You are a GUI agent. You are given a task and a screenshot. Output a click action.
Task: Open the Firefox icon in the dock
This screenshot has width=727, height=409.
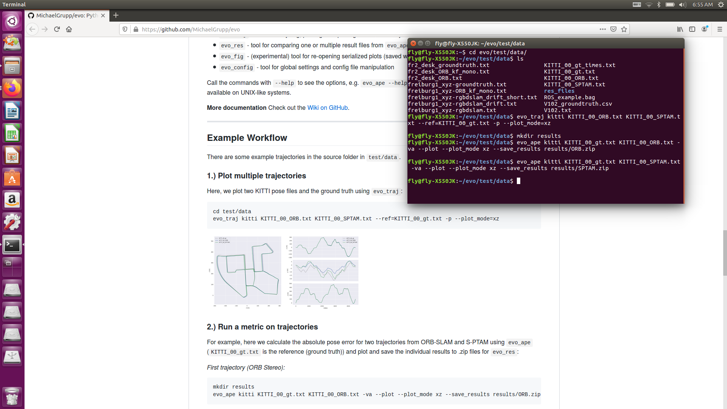(12, 88)
